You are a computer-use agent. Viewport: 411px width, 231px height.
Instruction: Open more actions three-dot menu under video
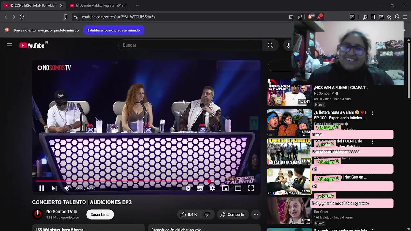pyautogui.click(x=256, y=215)
